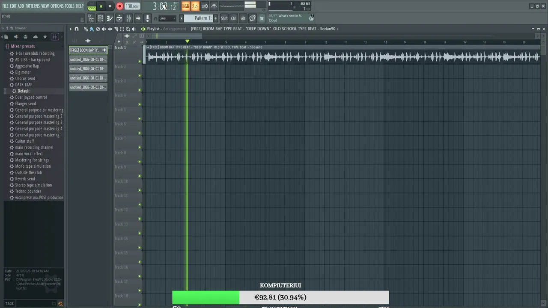Select the [FREE] BOOM BAP TY.. clip in picker

pyautogui.click(x=88, y=50)
